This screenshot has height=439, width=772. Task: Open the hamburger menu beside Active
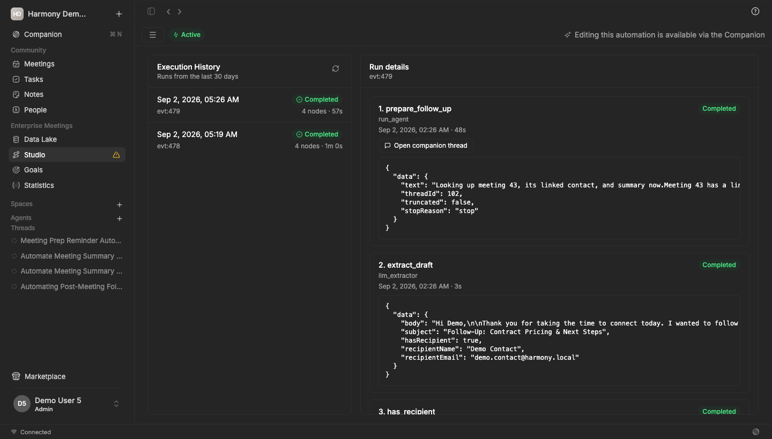[x=153, y=35]
